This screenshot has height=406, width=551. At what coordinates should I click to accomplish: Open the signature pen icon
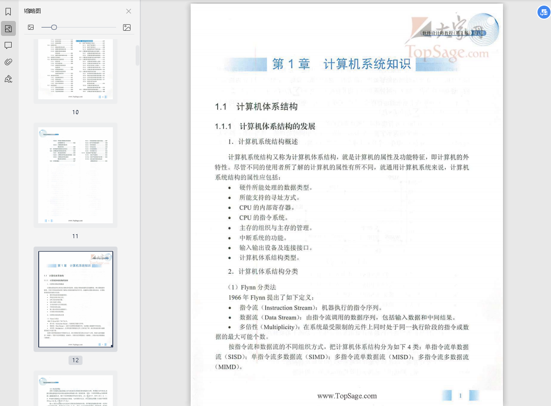click(8, 79)
